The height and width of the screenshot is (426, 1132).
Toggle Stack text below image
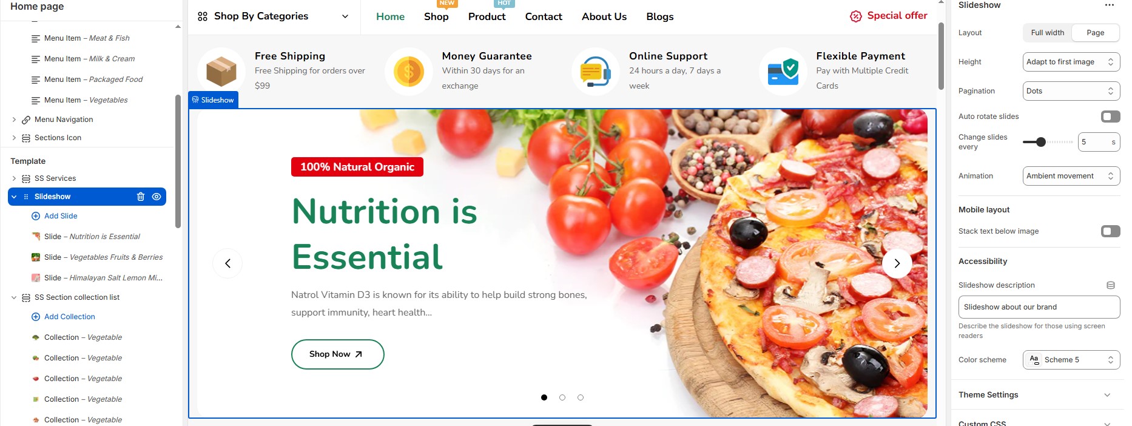pyautogui.click(x=1110, y=231)
